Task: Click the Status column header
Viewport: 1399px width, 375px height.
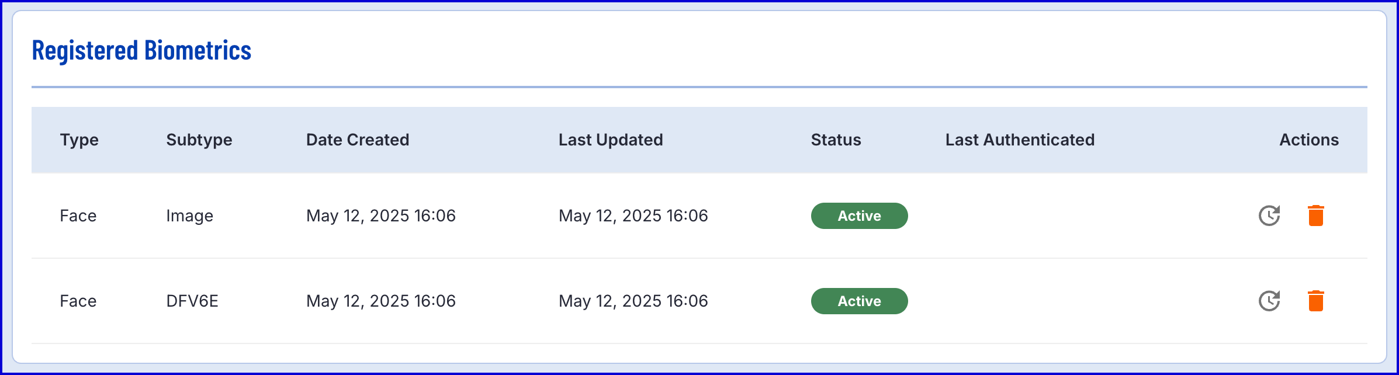Action: pos(836,140)
